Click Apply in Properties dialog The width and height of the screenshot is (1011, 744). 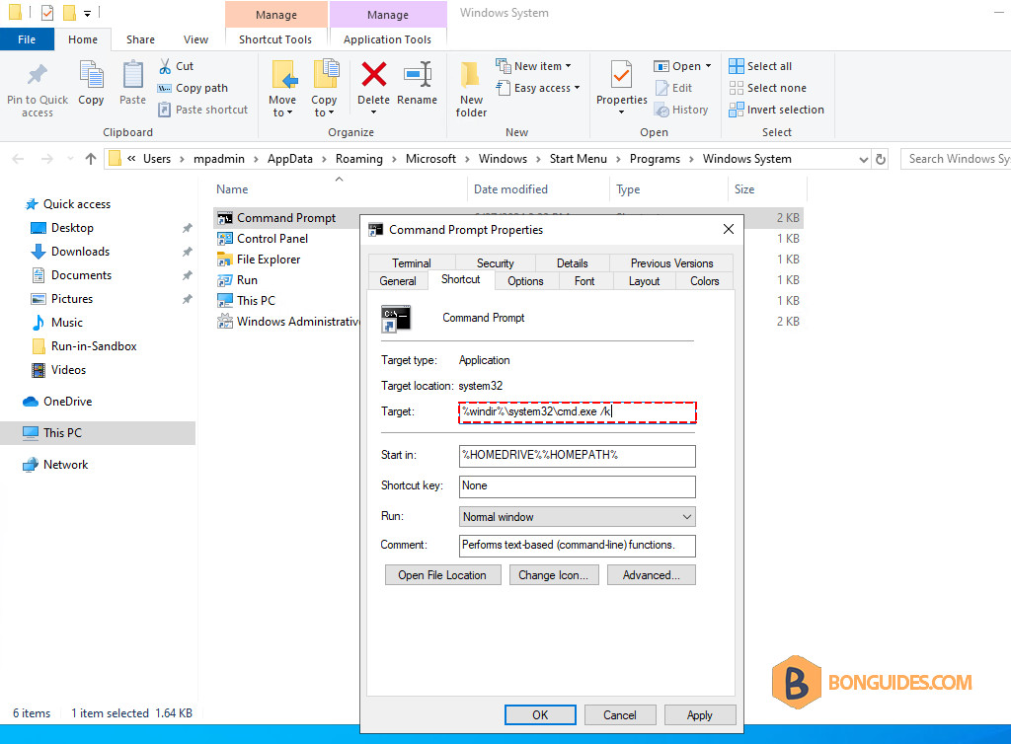[700, 715]
